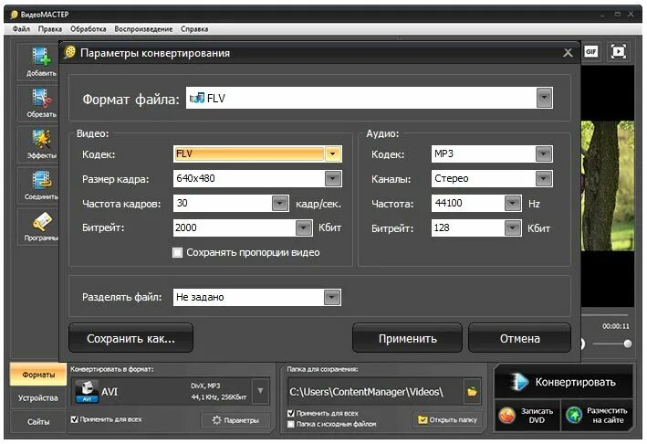
Task: Expand the Частота кадров dropdown arrow
Action: pos(280,203)
